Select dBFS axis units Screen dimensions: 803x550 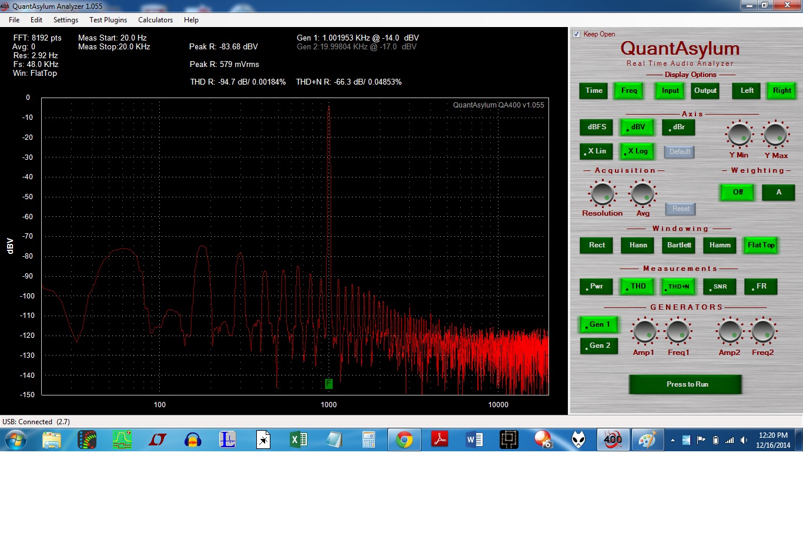coord(597,127)
